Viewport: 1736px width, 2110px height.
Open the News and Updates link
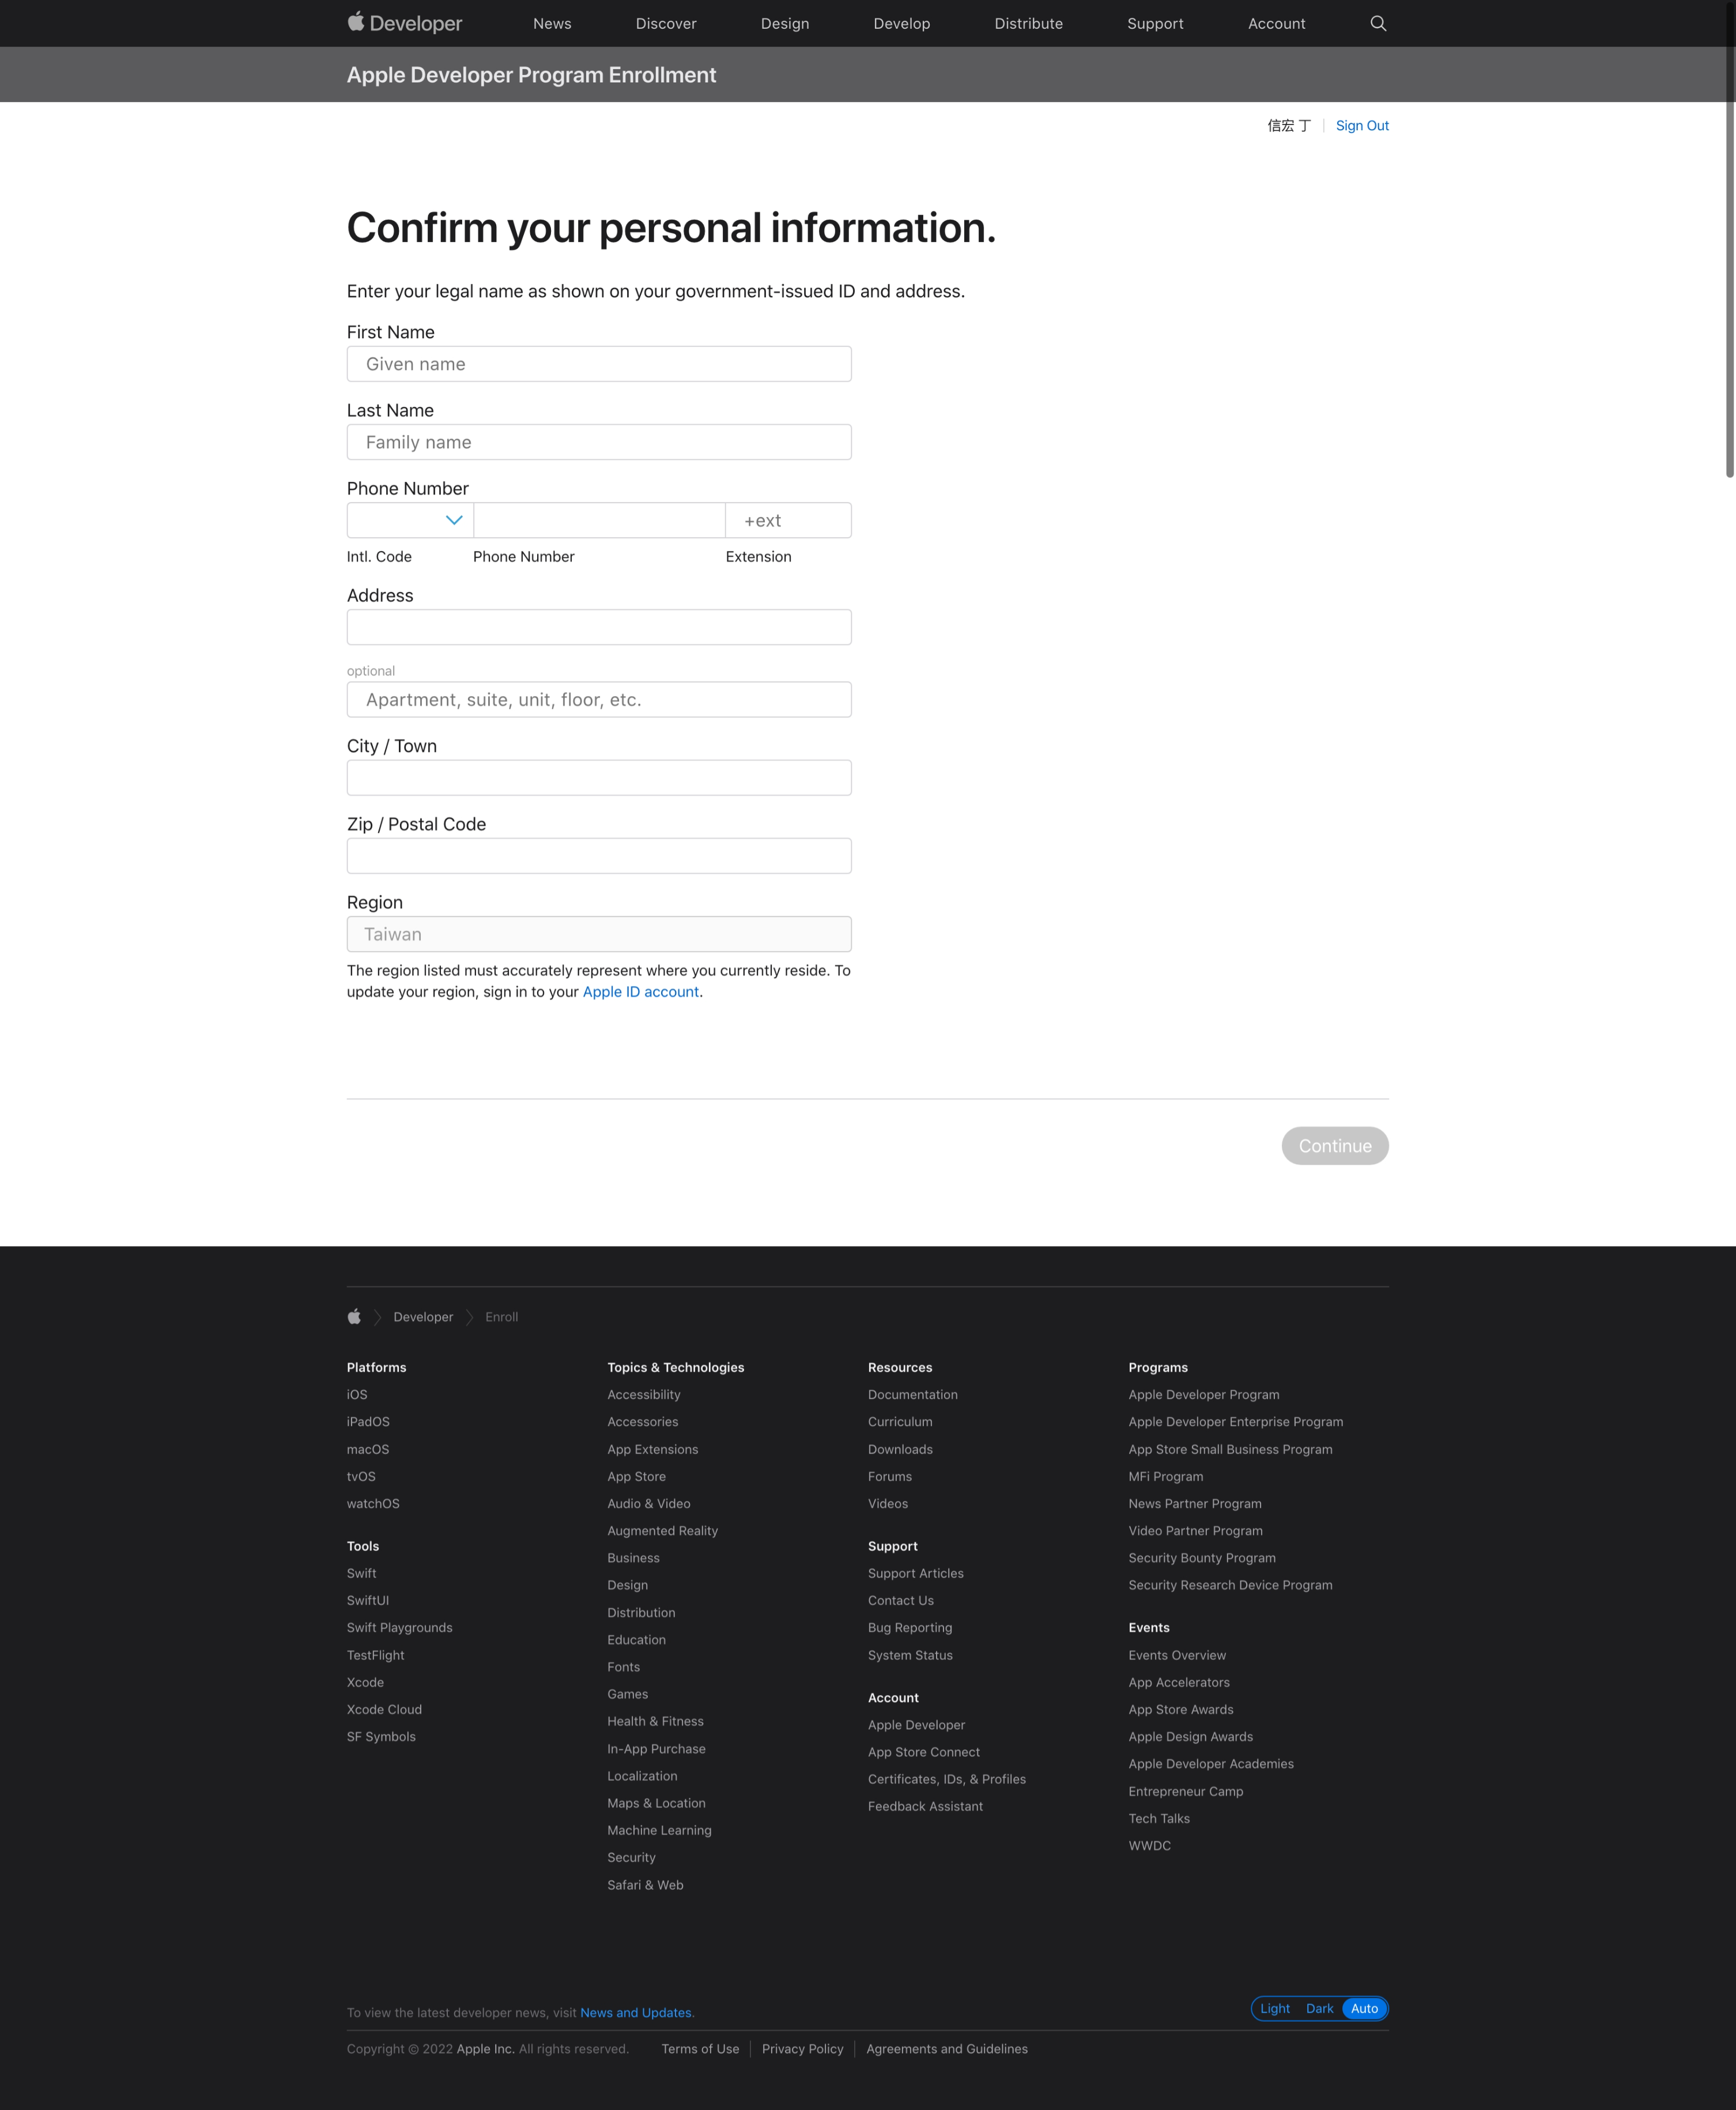pyautogui.click(x=636, y=2013)
